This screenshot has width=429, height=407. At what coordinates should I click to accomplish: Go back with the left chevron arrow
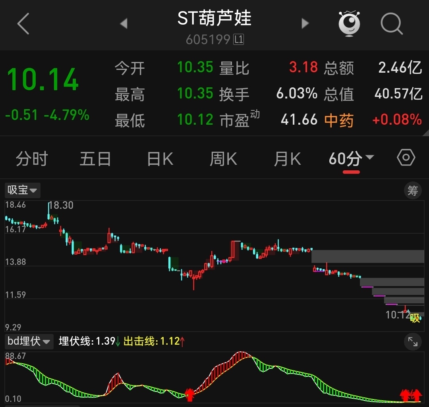pyautogui.click(x=23, y=23)
